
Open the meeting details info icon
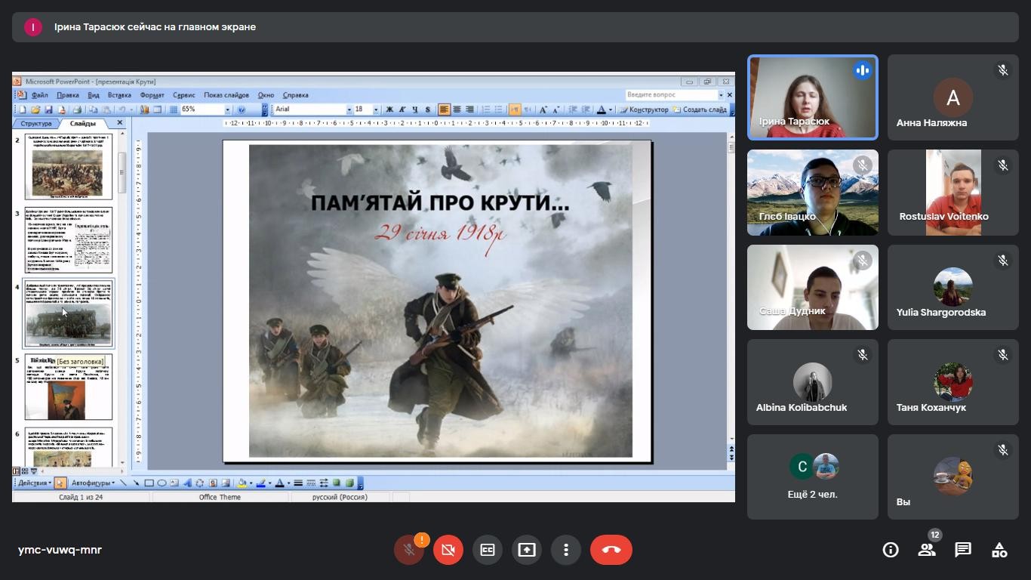tap(891, 550)
